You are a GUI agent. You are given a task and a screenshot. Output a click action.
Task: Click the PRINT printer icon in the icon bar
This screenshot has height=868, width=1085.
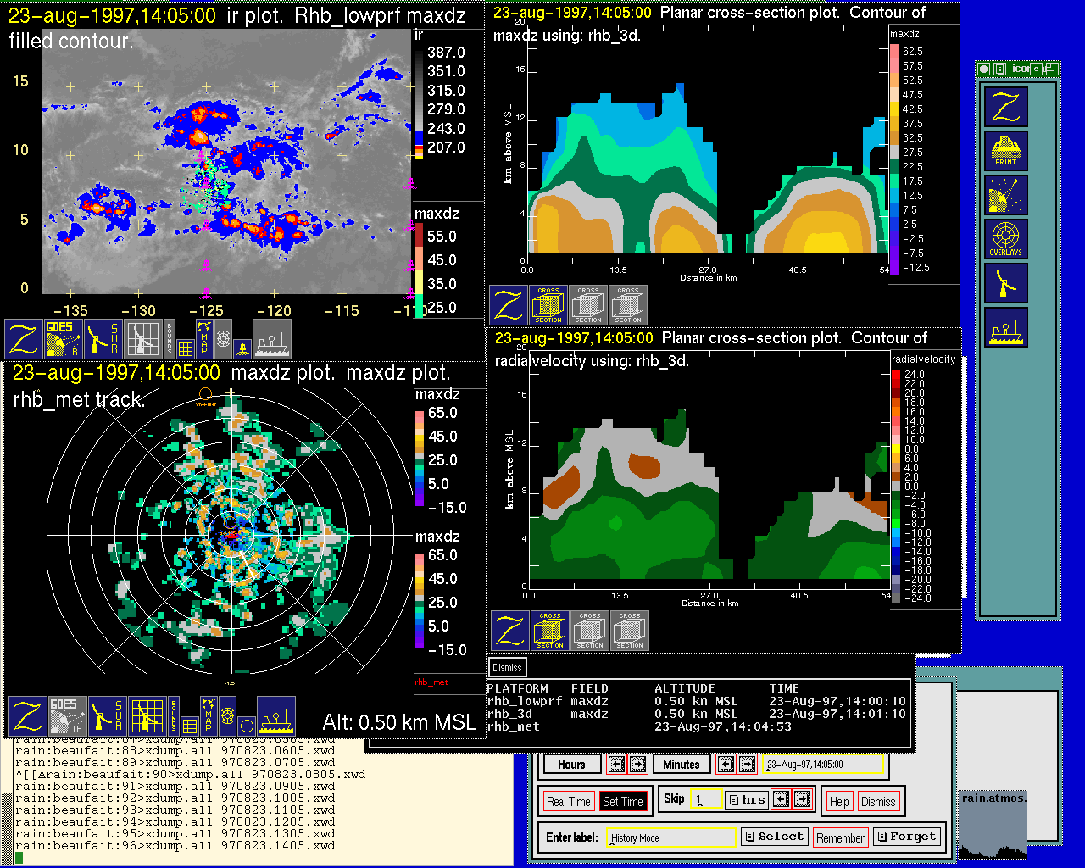click(x=1005, y=151)
